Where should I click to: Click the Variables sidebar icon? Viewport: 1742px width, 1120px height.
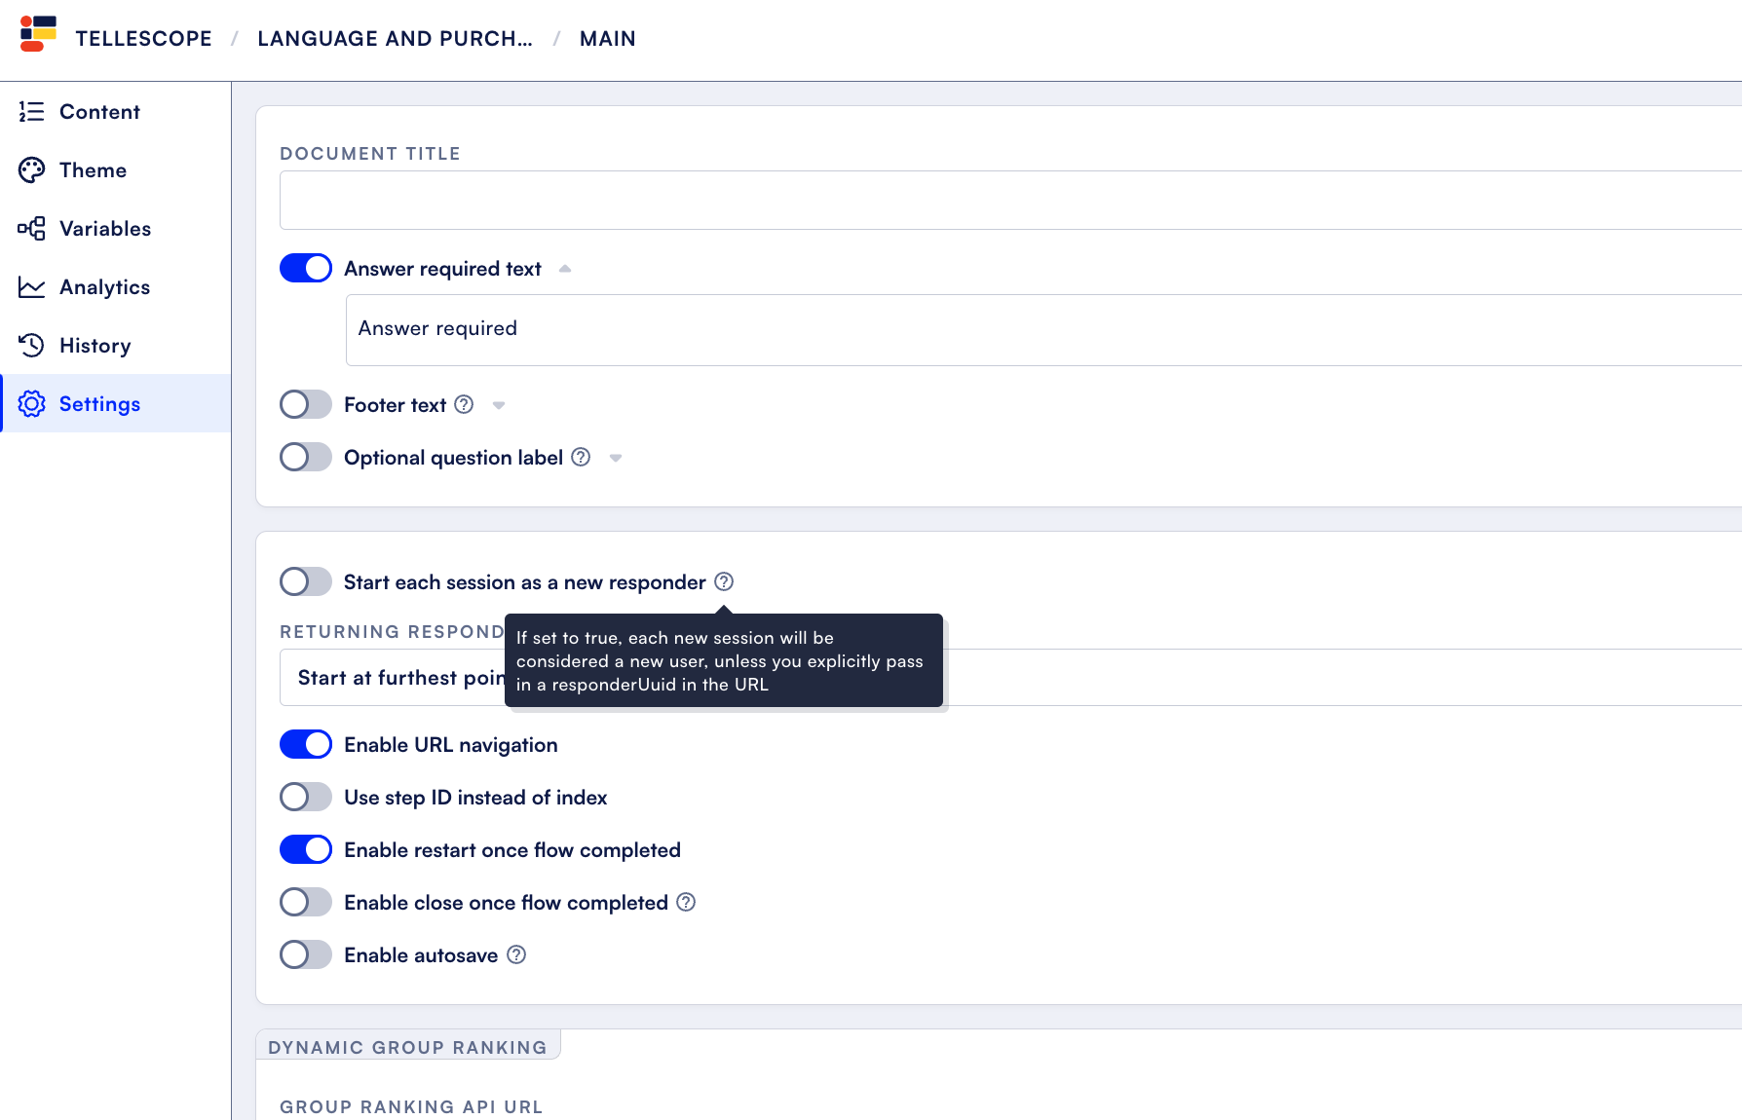pos(31,229)
